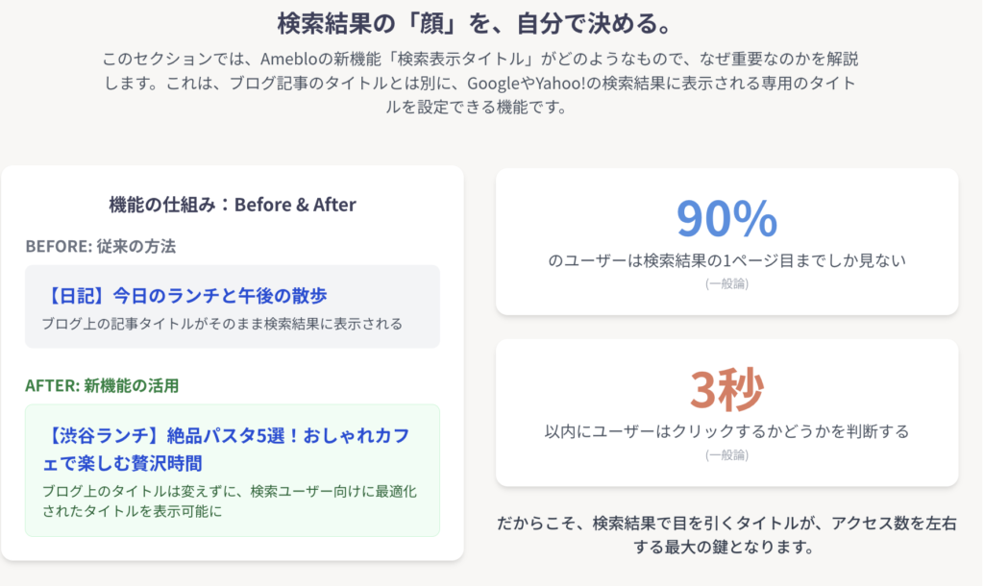Select the light green AFTER example box
The width and height of the screenshot is (984, 586).
coord(233,471)
